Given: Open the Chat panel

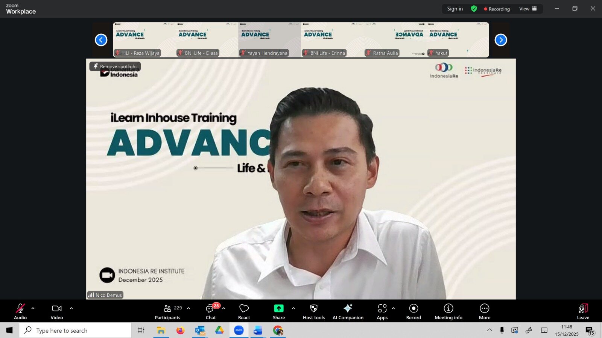Looking at the screenshot, I should (210, 312).
